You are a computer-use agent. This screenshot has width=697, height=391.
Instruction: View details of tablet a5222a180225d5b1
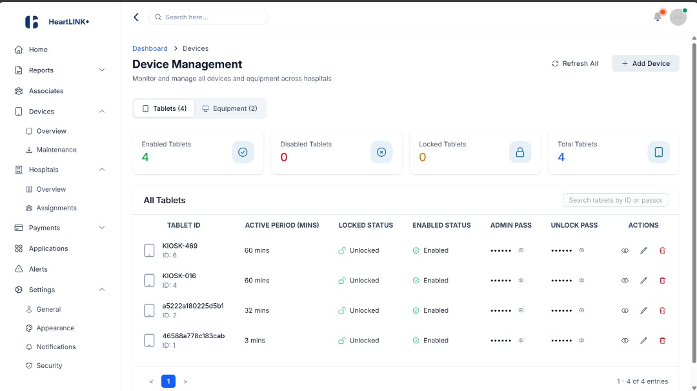click(625, 310)
